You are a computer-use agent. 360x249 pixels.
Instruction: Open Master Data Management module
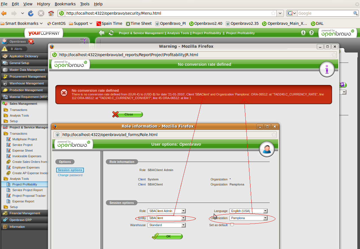24,70
